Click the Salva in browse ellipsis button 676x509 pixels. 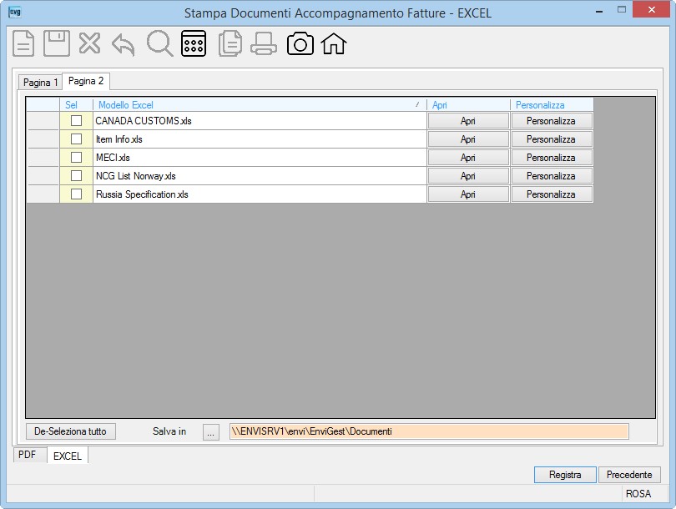[x=211, y=432]
